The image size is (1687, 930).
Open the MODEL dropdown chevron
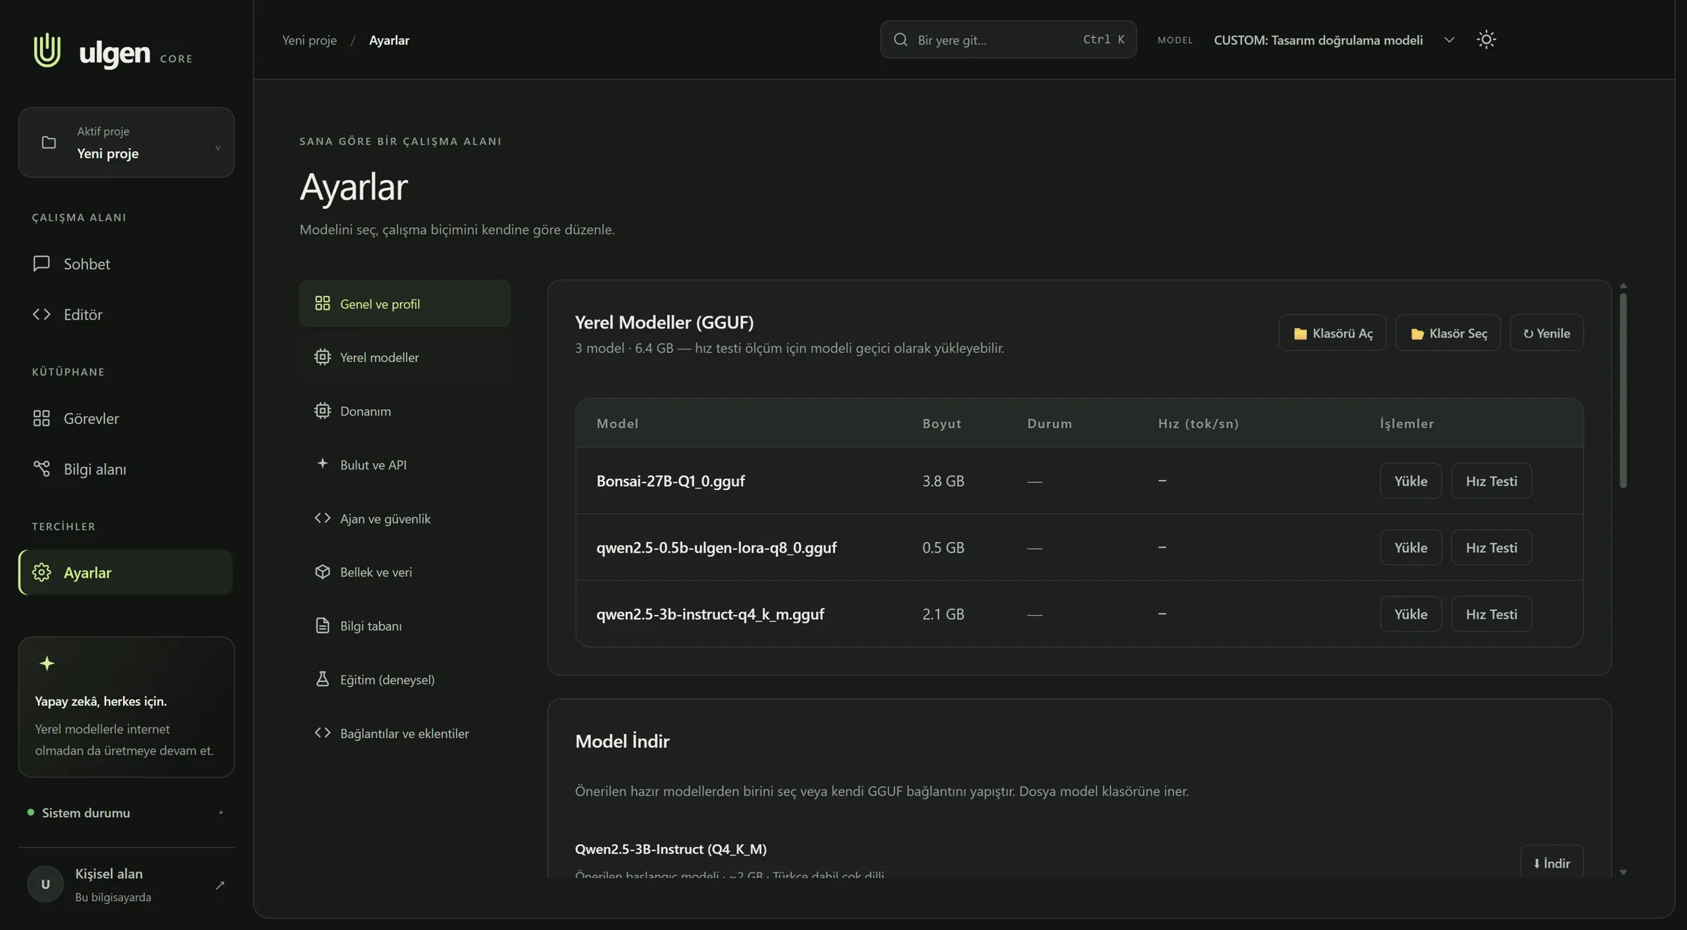(x=1449, y=40)
